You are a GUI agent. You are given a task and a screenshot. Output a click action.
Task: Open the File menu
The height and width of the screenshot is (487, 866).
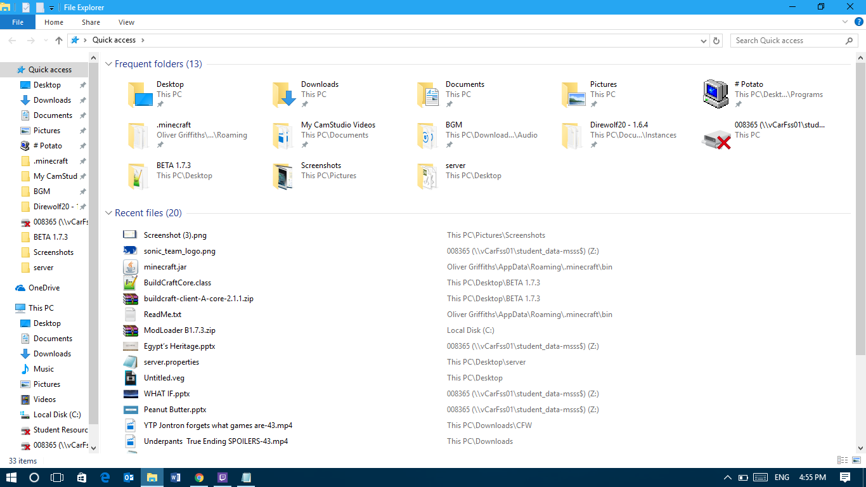18,22
